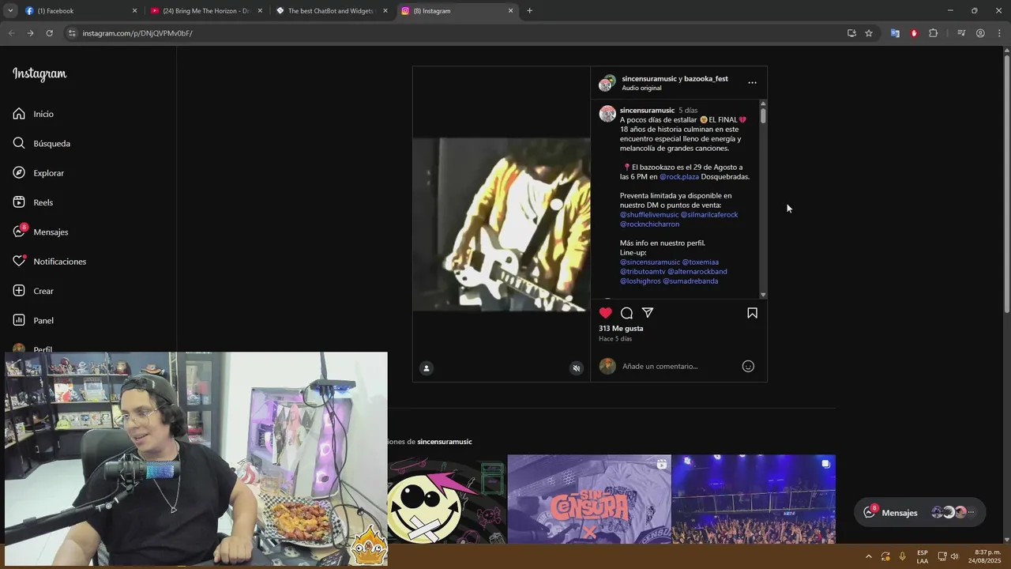Click the @rock.plaza mention

pos(679,177)
